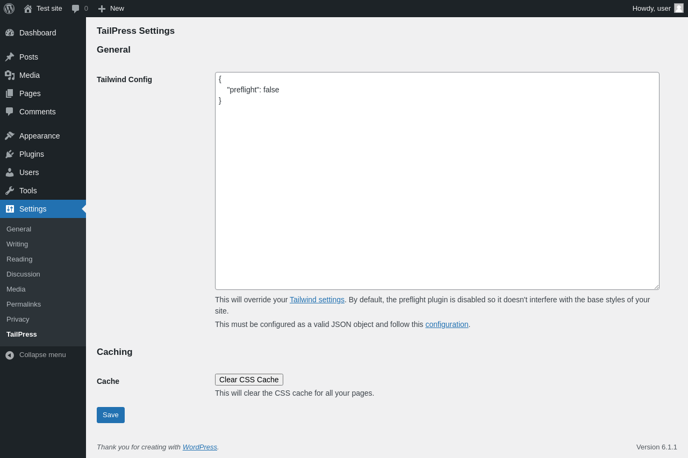Open Media in the main sidebar
Viewport: 688px width, 458px height.
(x=43, y=75)
